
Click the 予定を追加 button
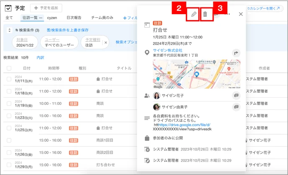tap(46, 8)
